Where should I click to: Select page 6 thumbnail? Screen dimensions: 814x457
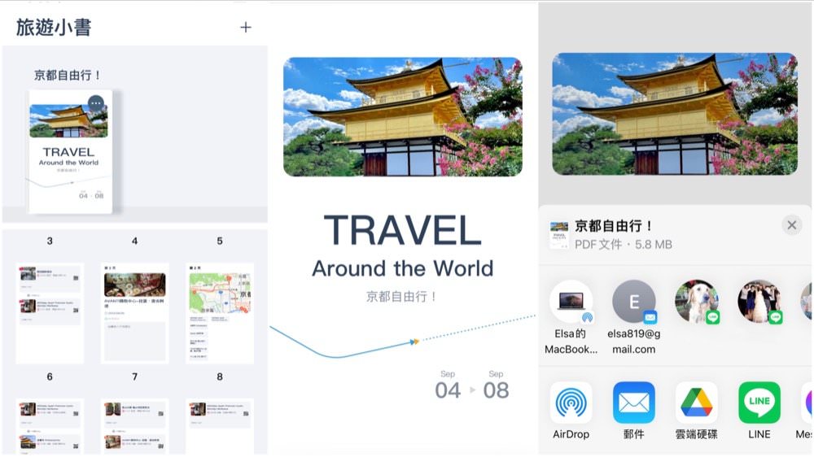click(x=50, y=425)
